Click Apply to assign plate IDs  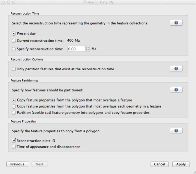(181, 164)
